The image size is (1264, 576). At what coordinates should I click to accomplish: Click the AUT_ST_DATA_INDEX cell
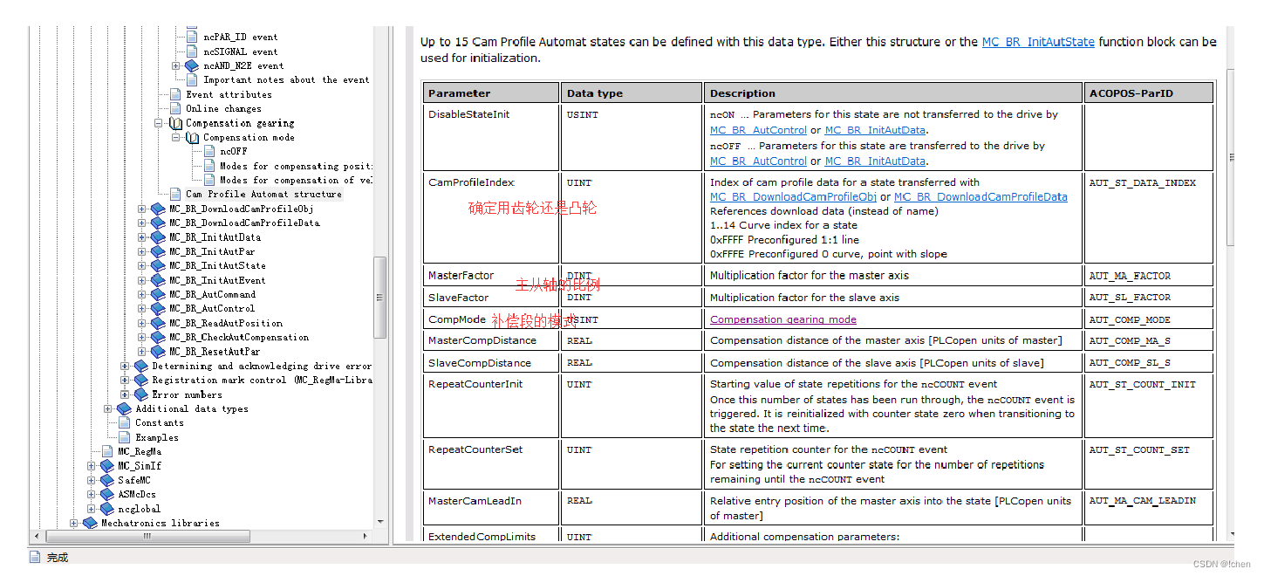1149,217
